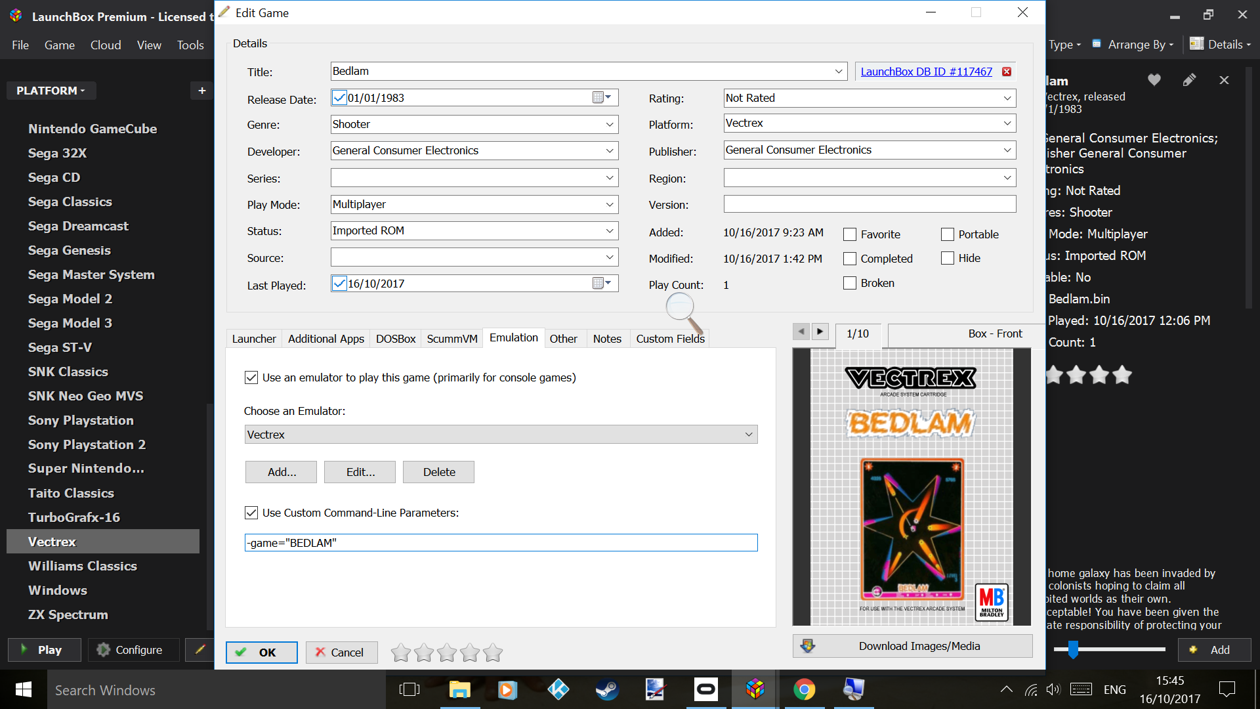Toggle the Last Played date checkbox

tap(339, 284)
